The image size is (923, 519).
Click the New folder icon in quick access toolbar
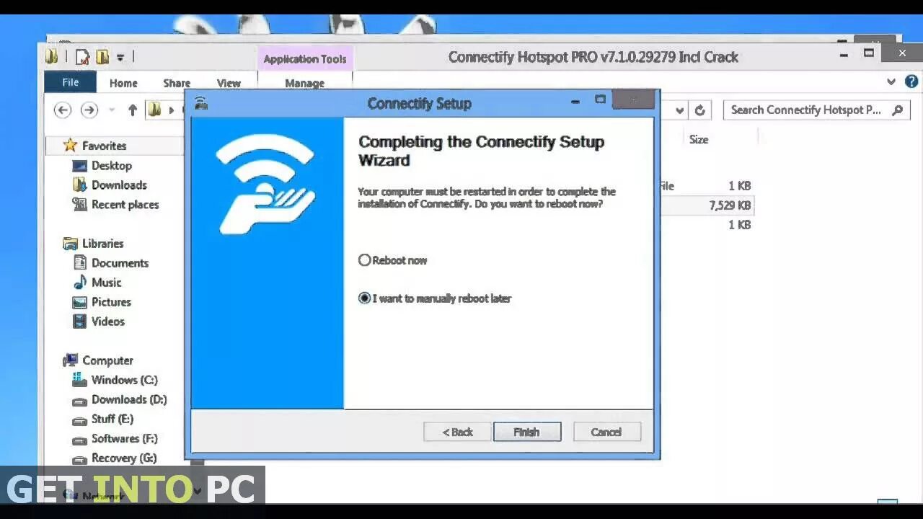coord(103,56)
